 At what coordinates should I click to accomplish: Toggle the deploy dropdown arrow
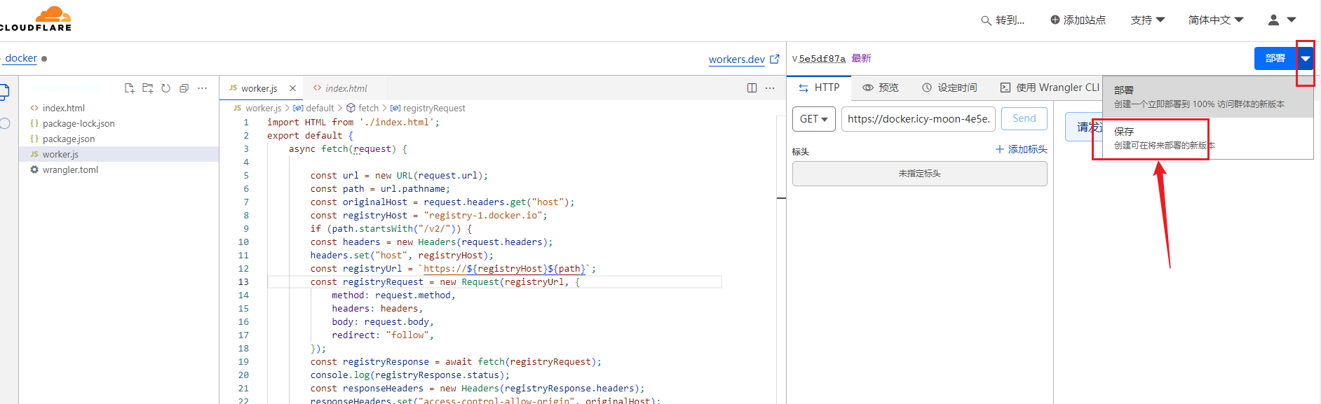pyautogui.click(x=1305, y=59)
